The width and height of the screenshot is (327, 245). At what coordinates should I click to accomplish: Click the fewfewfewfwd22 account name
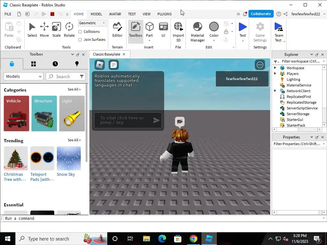(x=306, y=14)
